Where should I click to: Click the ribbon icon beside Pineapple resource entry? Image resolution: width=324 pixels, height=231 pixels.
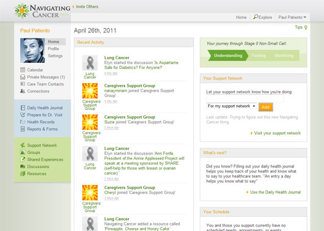point(90,224)
